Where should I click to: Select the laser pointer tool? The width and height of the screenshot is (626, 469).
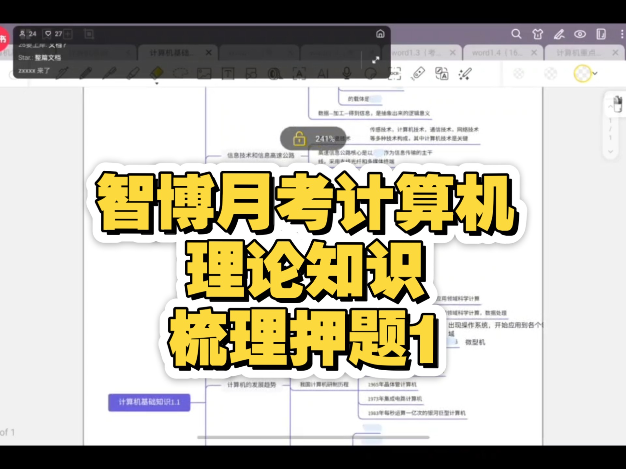click(418, 74)
